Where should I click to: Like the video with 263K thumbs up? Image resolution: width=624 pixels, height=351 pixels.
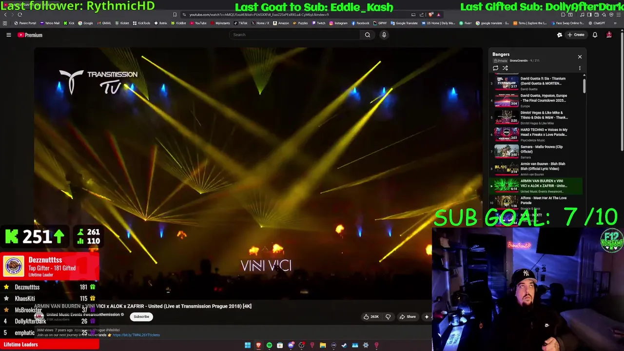pos(371,317)
